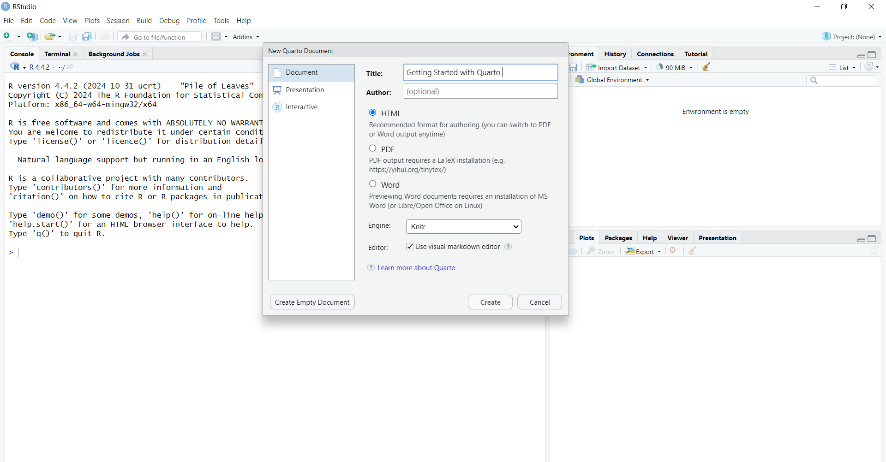Select Presentation type in the list
Image resolution: width=886 pixels, height=462 pixels.
(311, 90)
